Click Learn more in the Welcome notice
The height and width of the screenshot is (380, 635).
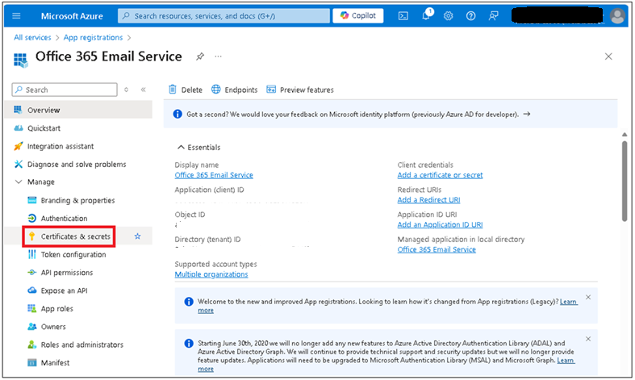(x=569, y=302)
